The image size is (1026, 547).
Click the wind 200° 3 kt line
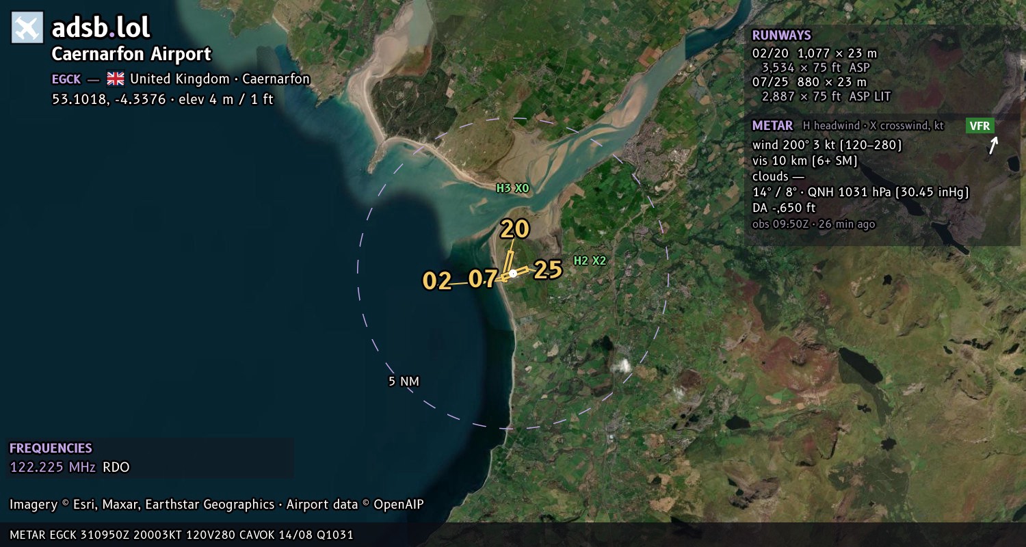827,145
